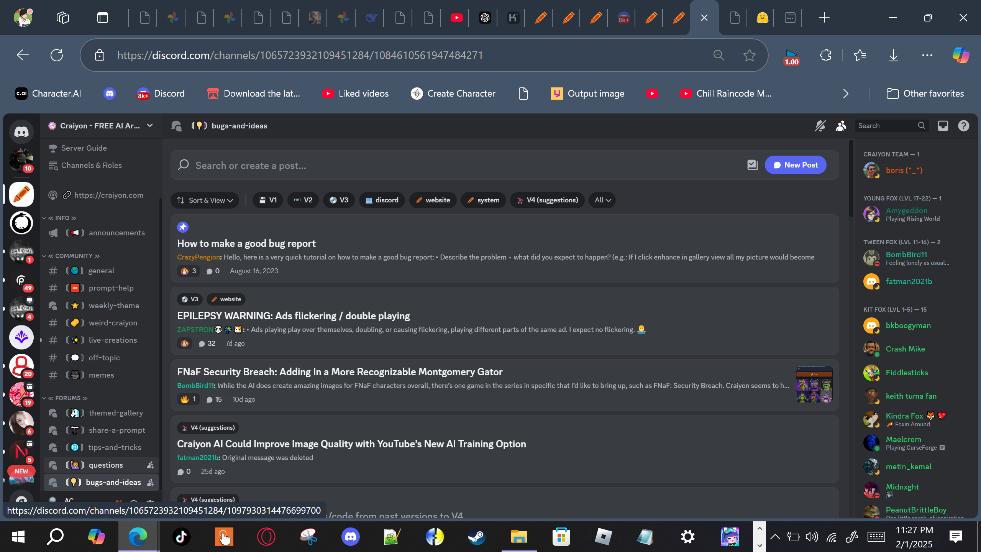The height and width of the screenshot is (552, 981).
Task: Add page to favorites star icon
Action: (x=749, y=56)
